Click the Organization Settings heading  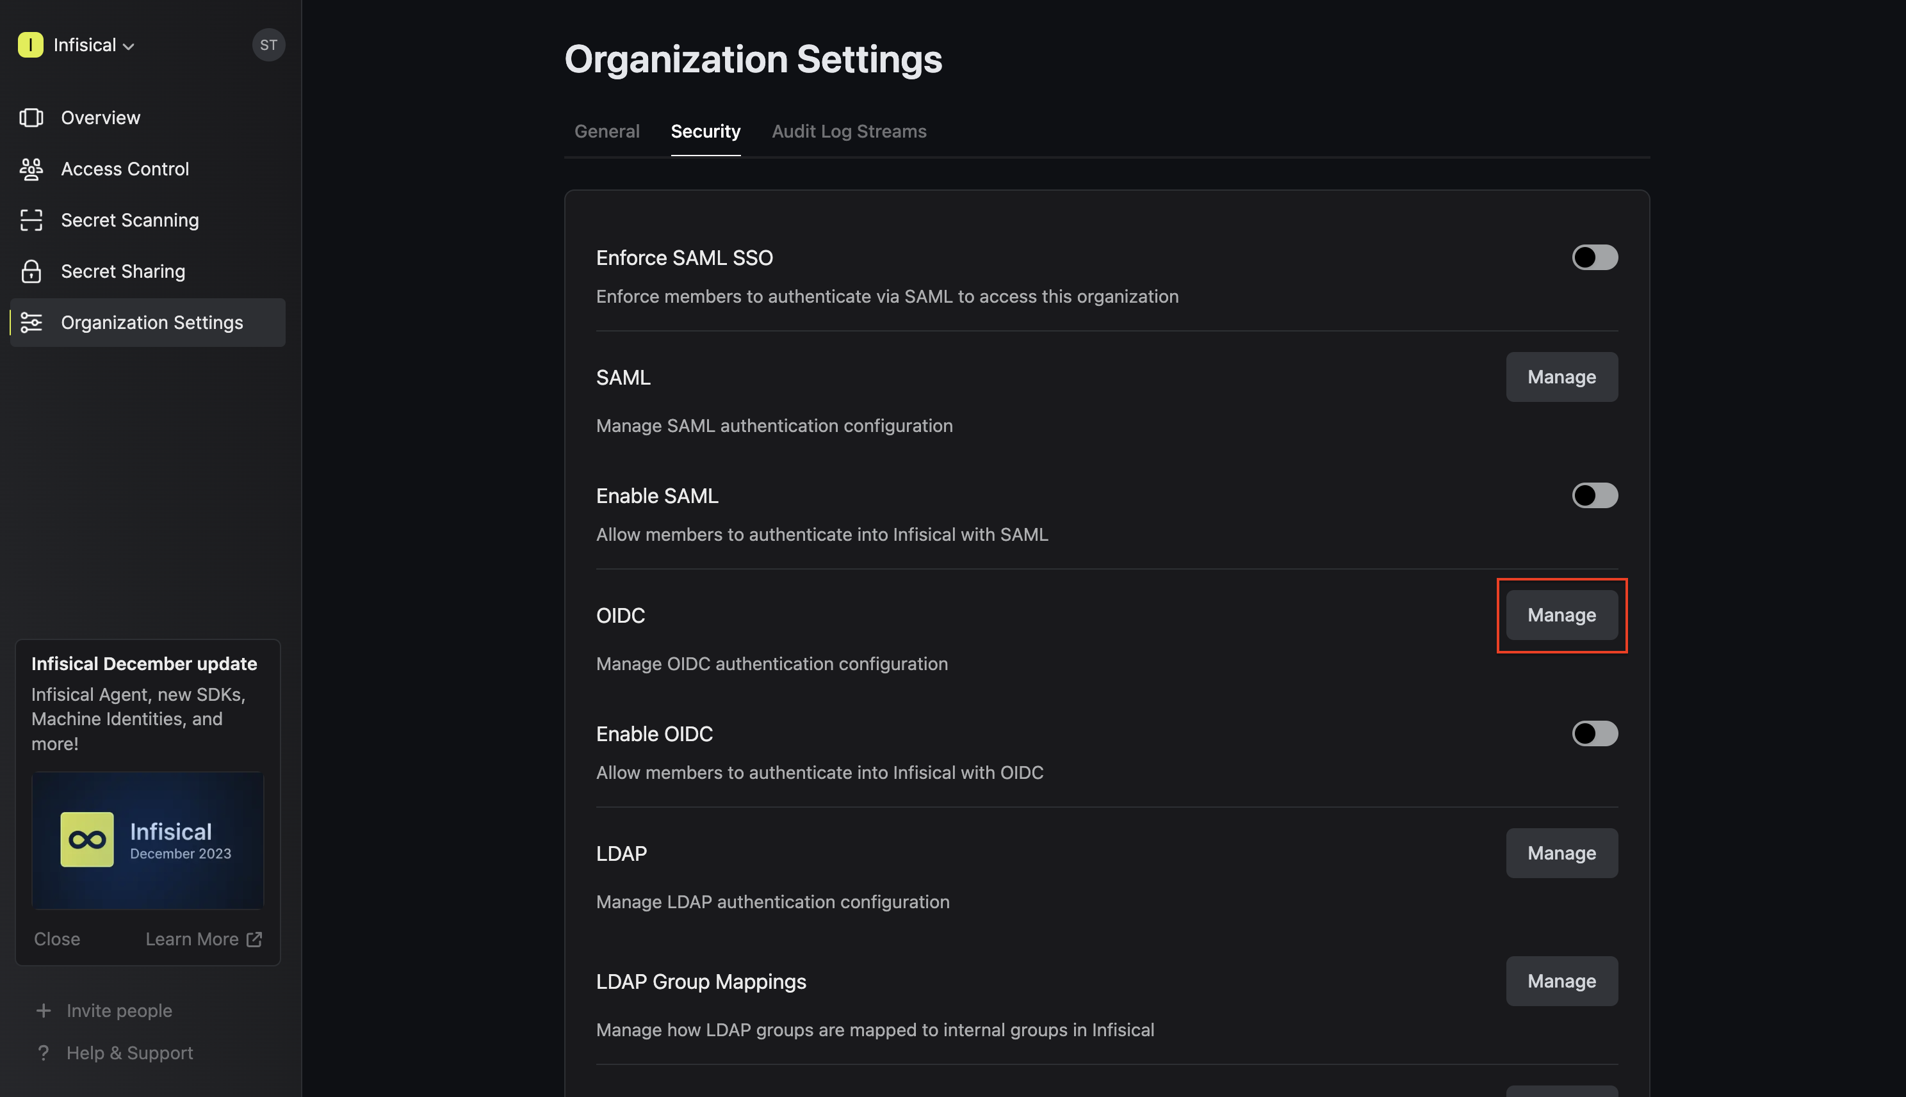[753, 59]
